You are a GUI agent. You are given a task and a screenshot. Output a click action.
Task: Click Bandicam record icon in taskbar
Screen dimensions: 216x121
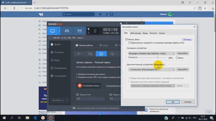click(x=51, y=118)
